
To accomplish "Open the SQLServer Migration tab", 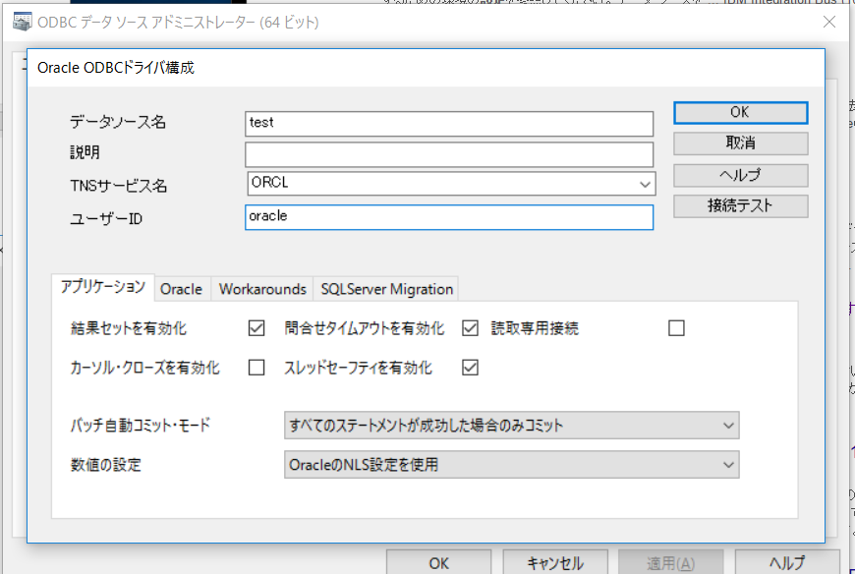I will point(386,289).
